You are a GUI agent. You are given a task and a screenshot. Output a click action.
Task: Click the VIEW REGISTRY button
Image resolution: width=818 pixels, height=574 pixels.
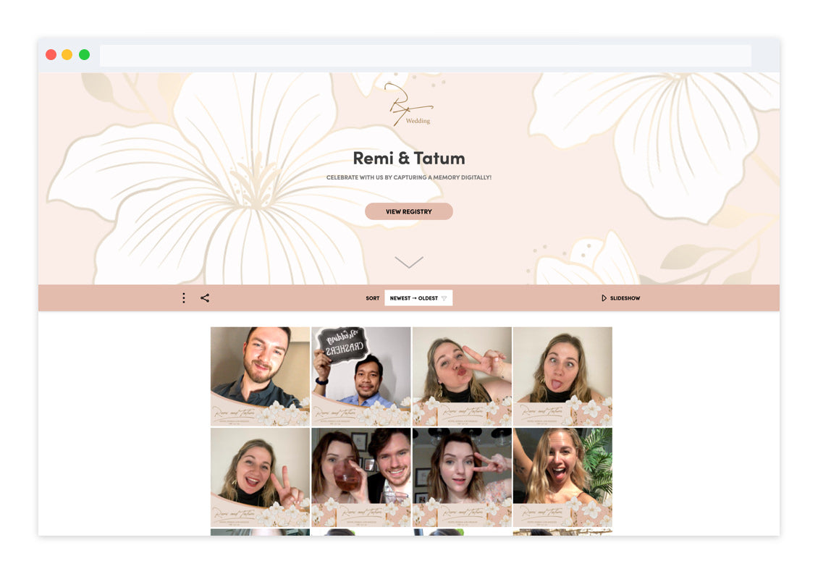(x=409, y=211)
